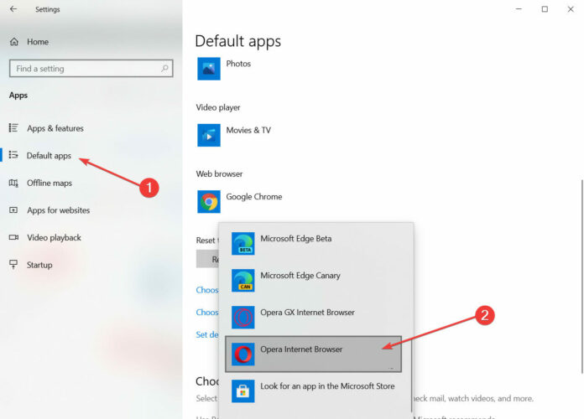Click the Microsoft Edge Beta icon
The height and width of the screenshot is (419, 584).
point(242,243)
